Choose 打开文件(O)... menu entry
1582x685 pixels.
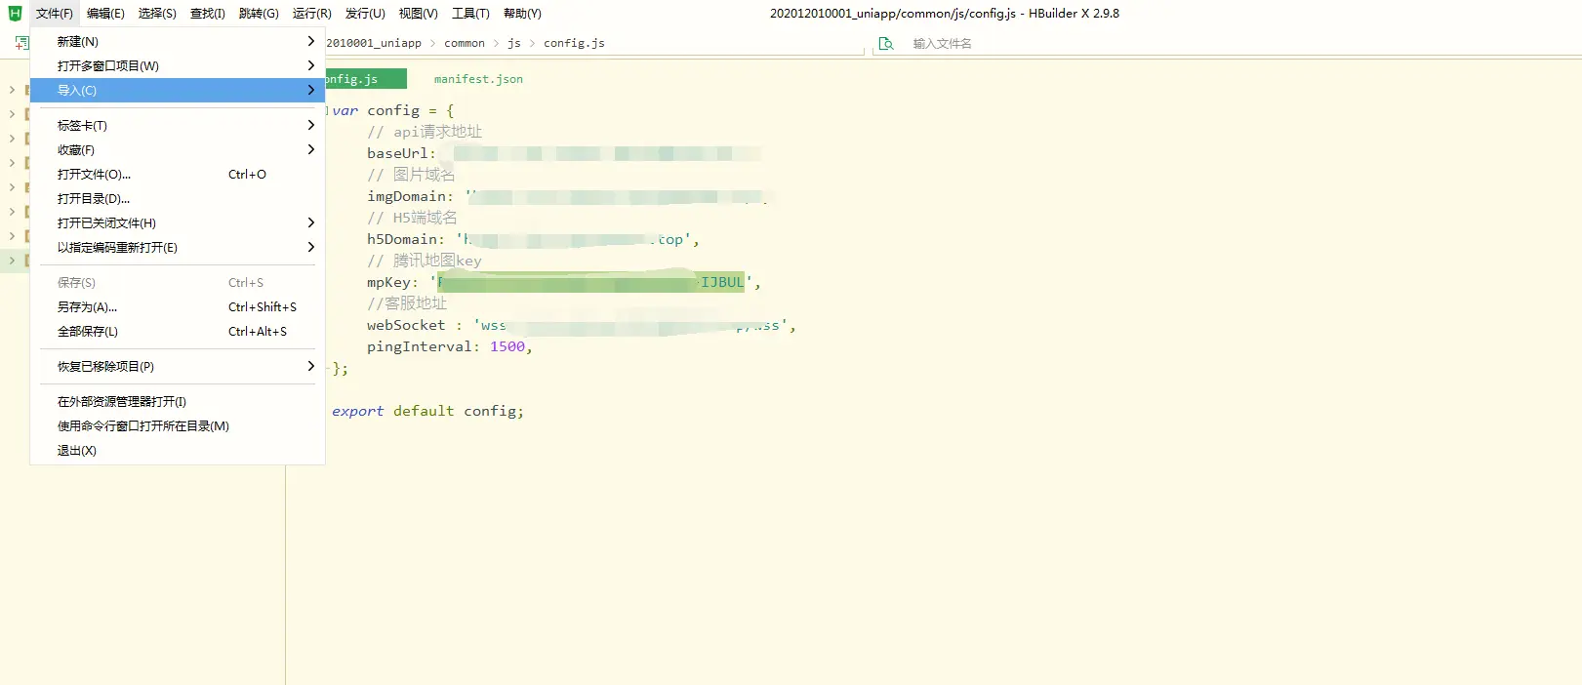tap(94, 175)
